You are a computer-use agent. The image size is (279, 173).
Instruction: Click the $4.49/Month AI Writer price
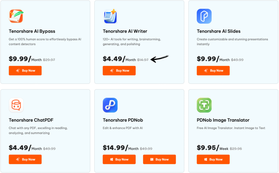click(x=119, y=59)
